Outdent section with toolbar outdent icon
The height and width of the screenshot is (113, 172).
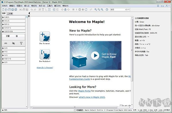click(x=57, y=10)
